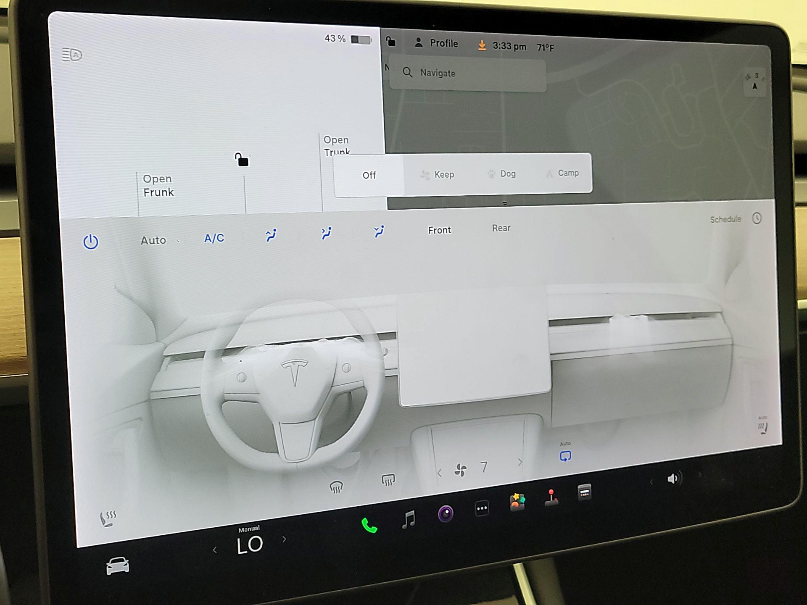807x605 pixels.
Task: Open vehicle controls via car icon
Action: tap(118, 566)
